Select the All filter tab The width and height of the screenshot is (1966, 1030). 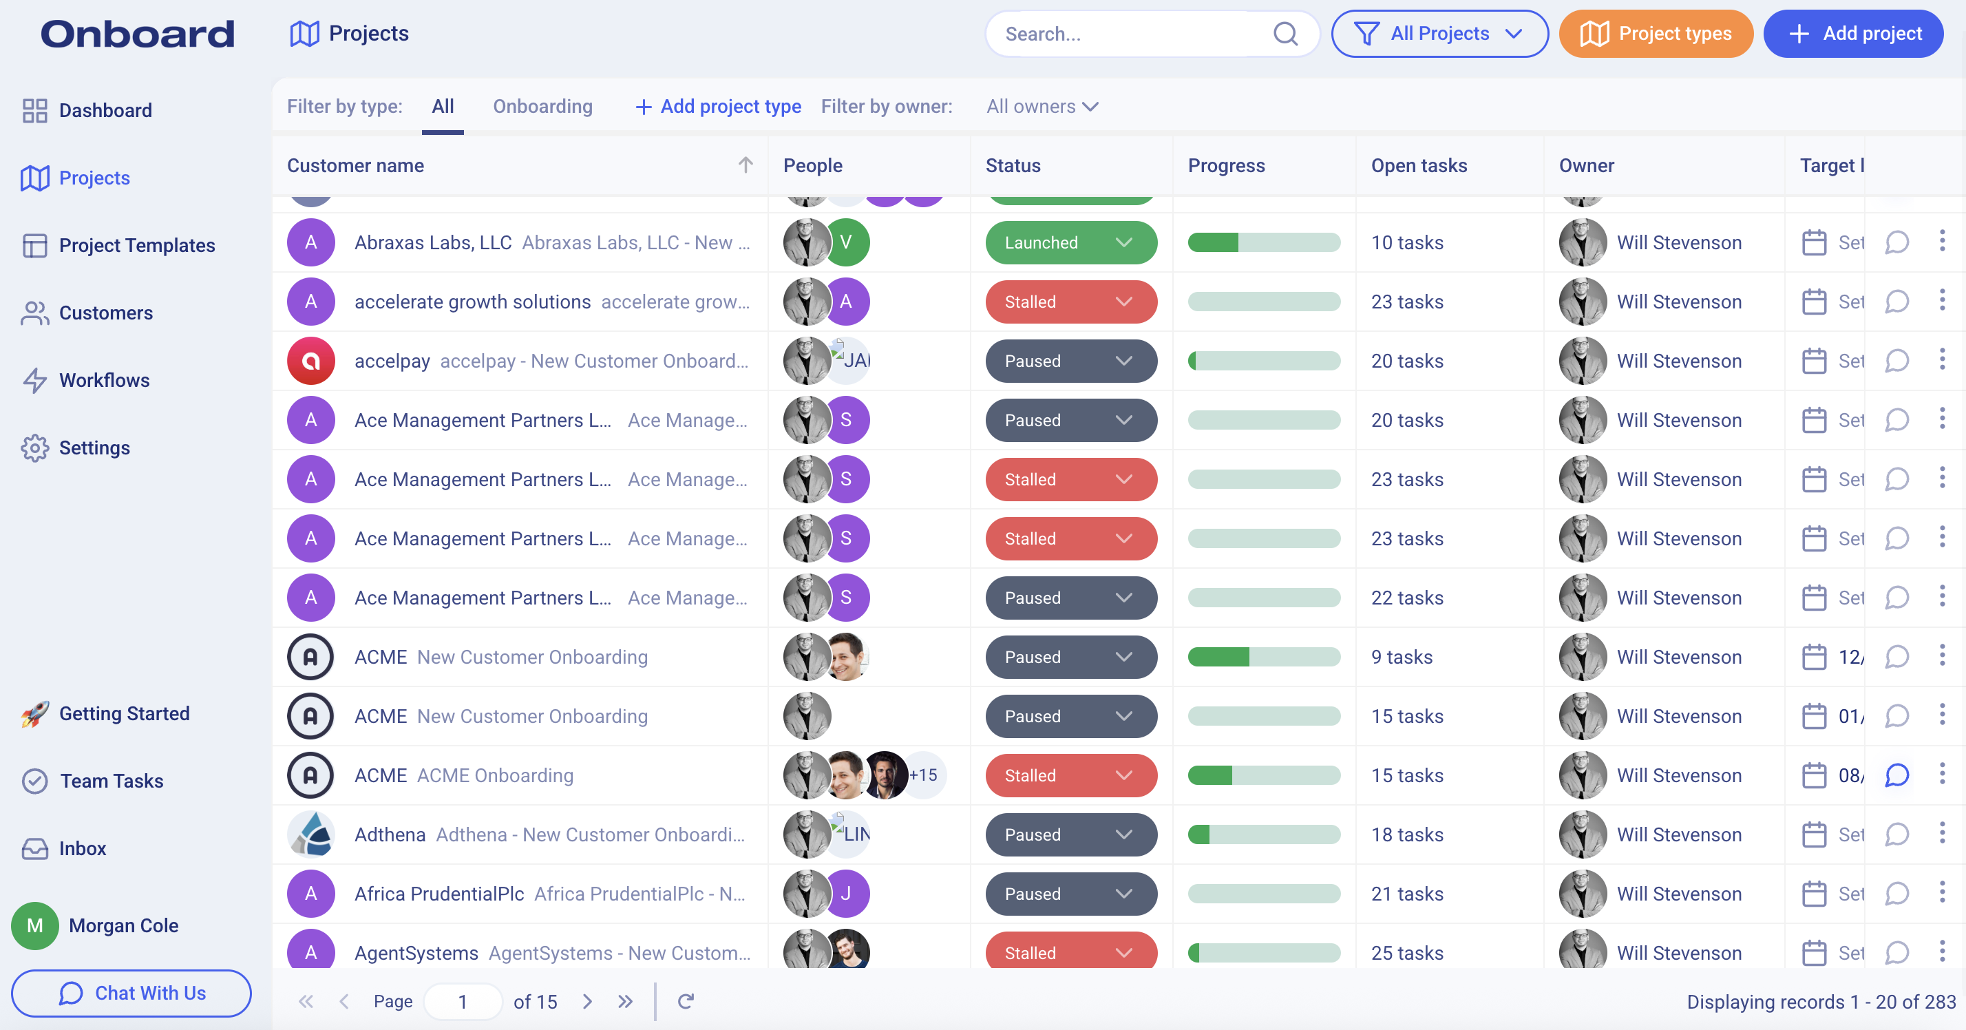pyautogui.click(x=443, y=106)
